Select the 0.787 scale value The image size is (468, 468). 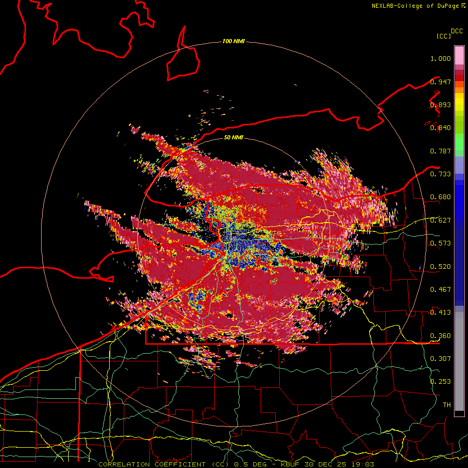tap(440, 151)
